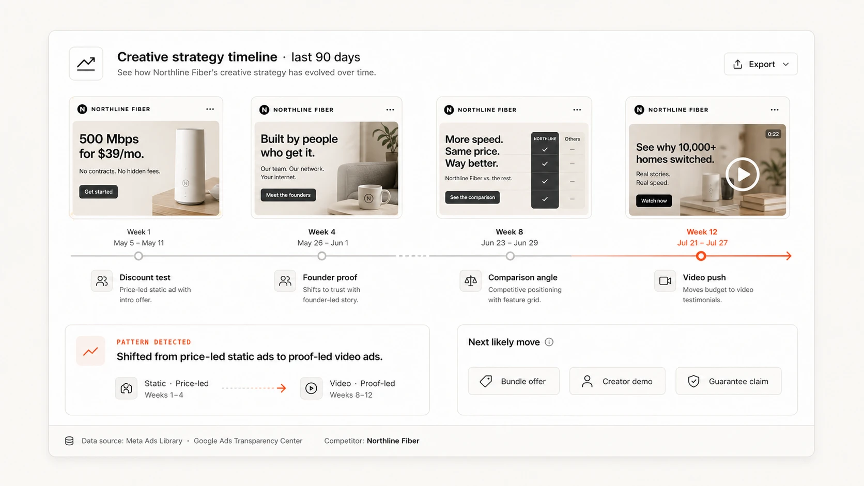Viewport: 864px width, 486px height.
Task: Click the info icon next to Next likely move
Action: click(x=549, y=342)
